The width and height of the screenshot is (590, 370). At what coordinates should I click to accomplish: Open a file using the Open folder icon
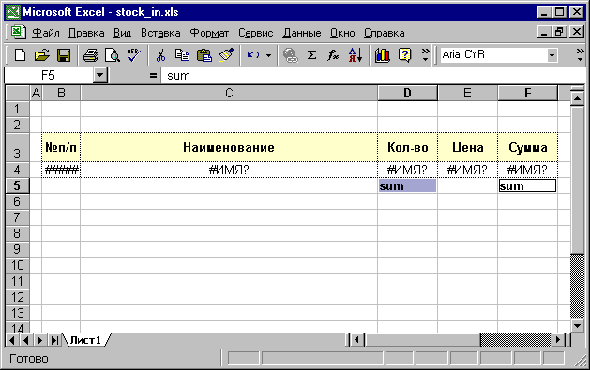coord(42,55)
